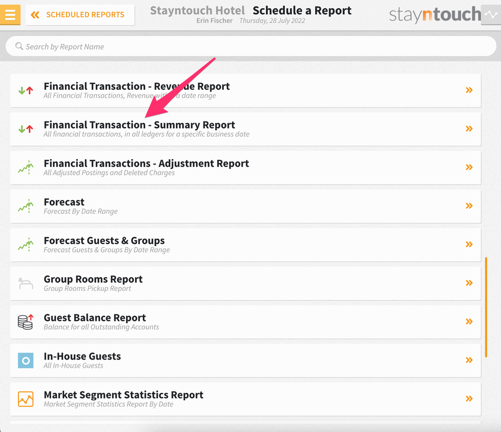Click the staytouch logo

tap(435, 15)
